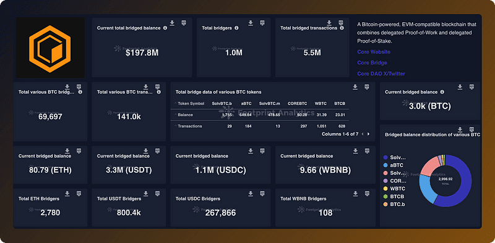Open API icon on 3.0k (BTC) card
This screenshot has height=243, width=495.
(x=471, y=87)
